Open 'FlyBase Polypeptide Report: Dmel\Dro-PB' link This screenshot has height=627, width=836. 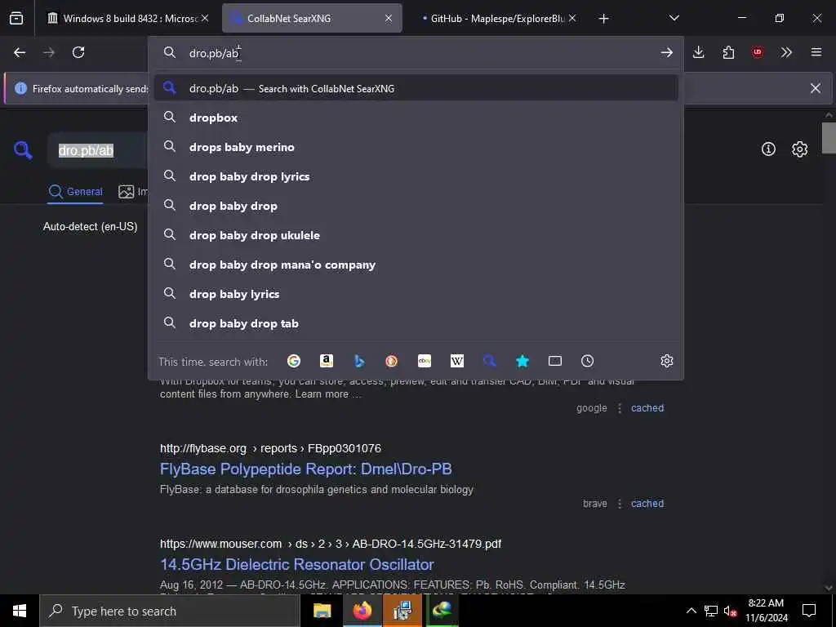pyautogui.click(x=306, y=469)
